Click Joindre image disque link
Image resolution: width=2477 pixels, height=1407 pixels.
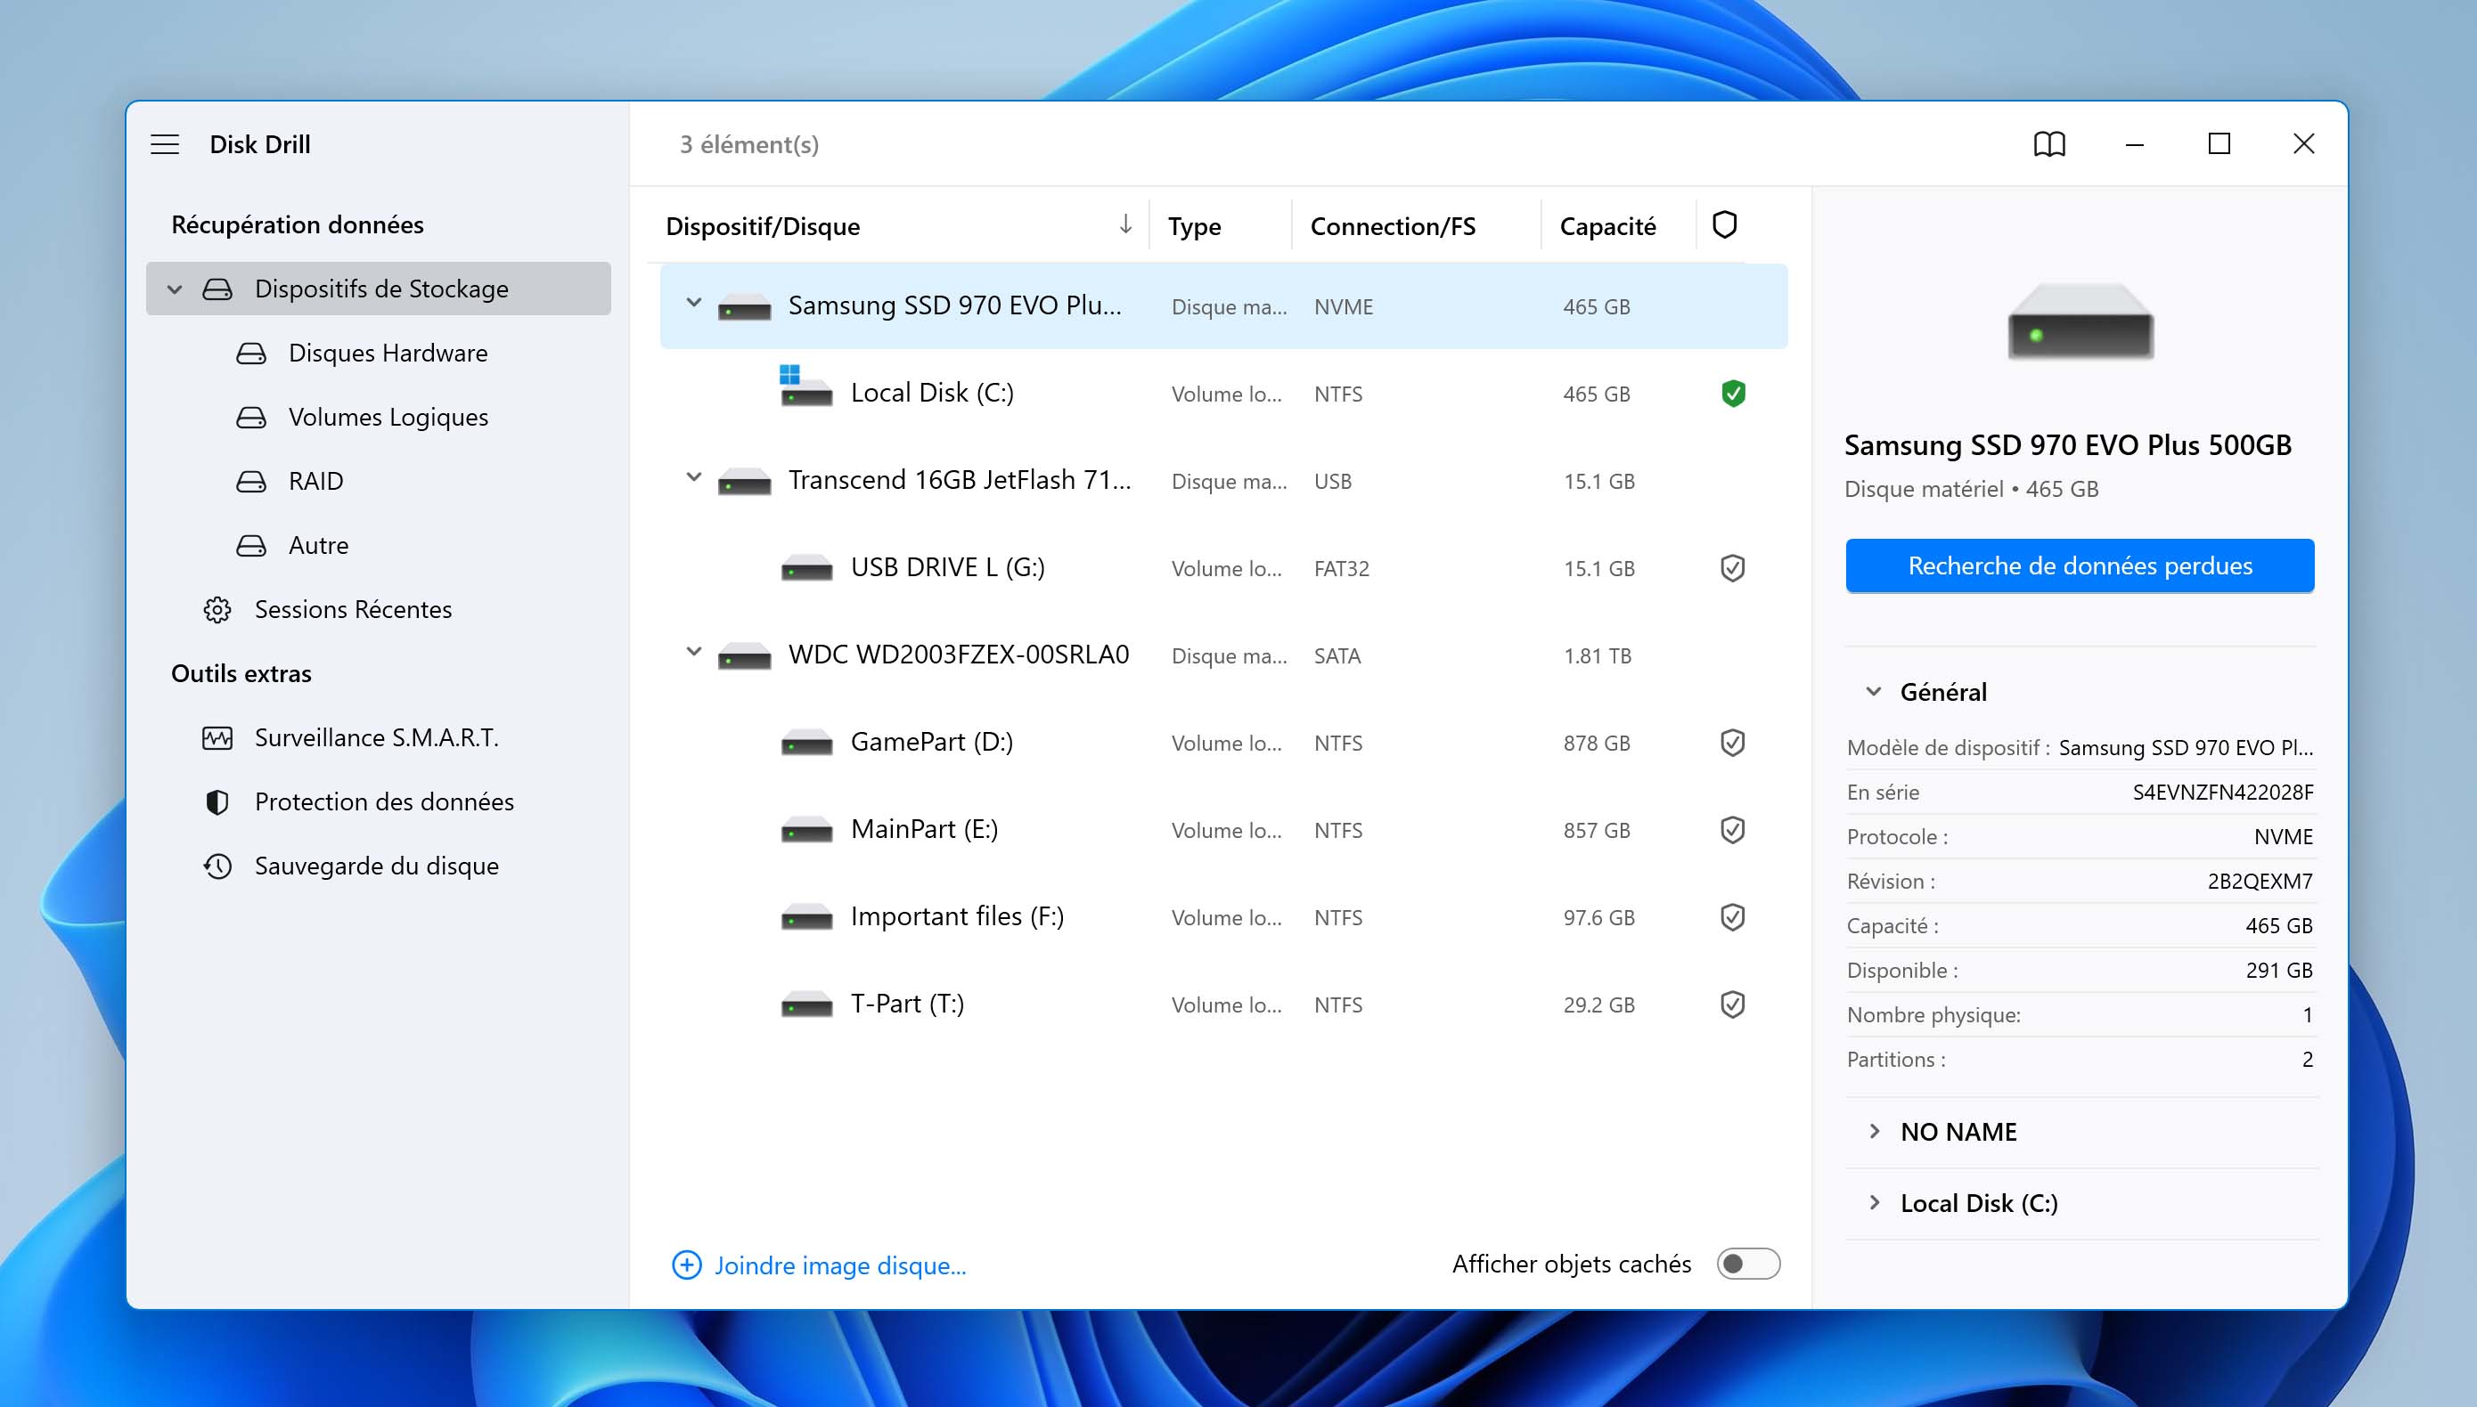[840, 1266]
